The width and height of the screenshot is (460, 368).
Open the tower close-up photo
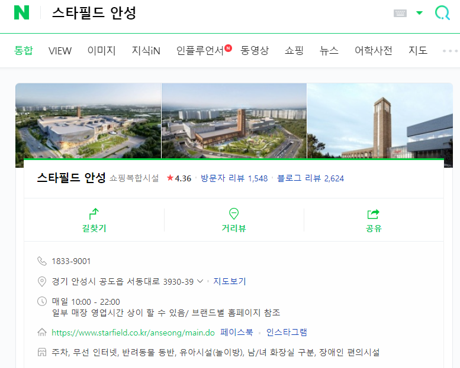coord(380,121)
